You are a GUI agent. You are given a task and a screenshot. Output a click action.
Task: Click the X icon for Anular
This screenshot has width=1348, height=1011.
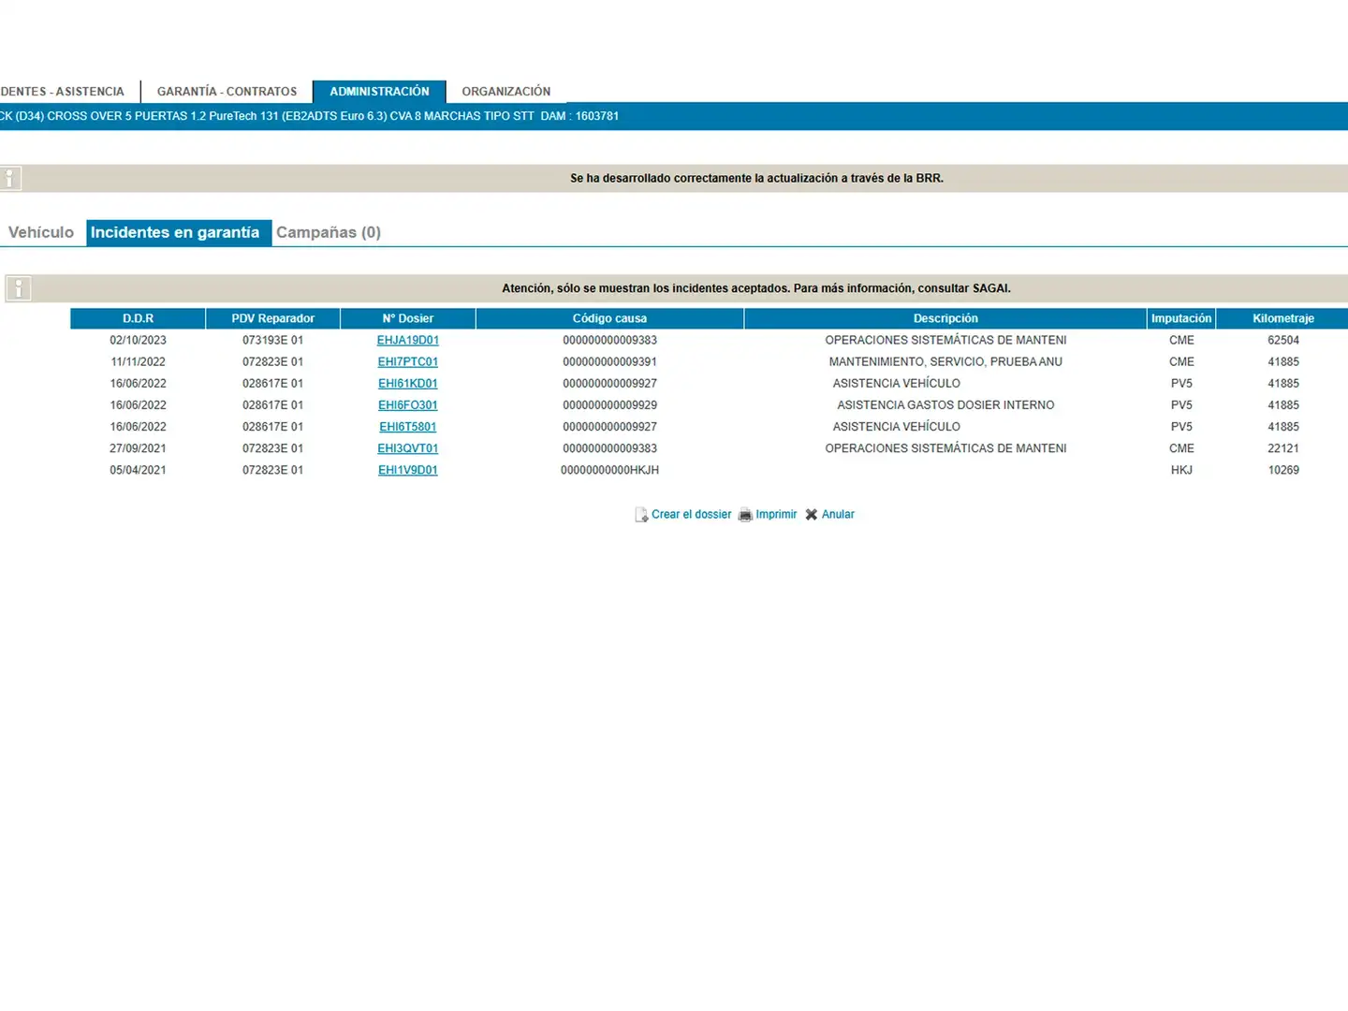click(812, 515)
